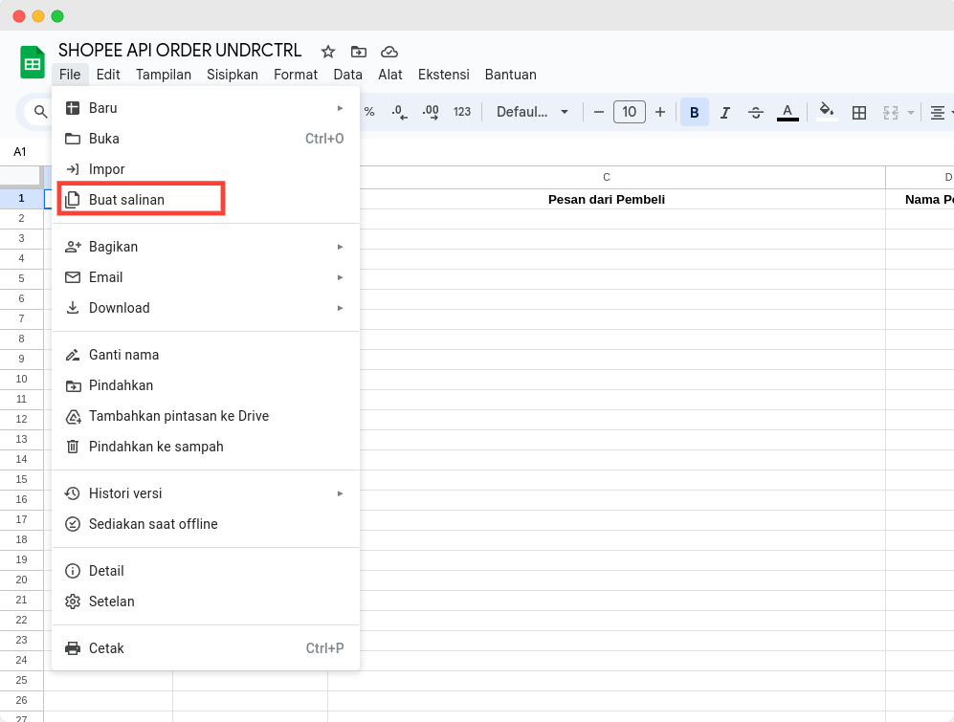This screenshot has height=722, width=954.
Task: Expand the Email submenu
Action: (x=206, y=277)
